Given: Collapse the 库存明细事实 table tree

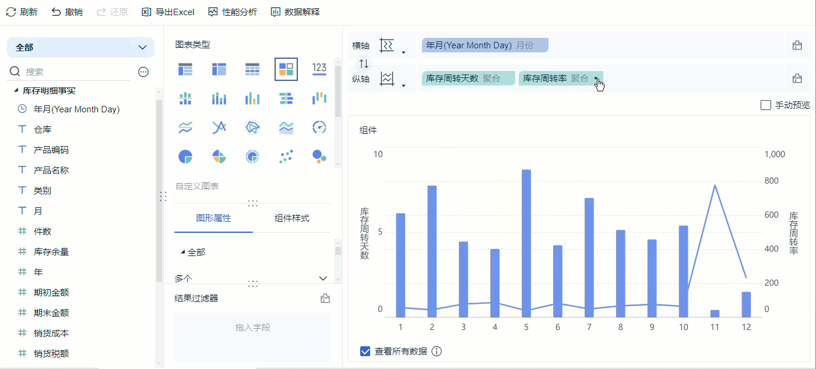Looking at the screenshot, I should click(16, 91).
